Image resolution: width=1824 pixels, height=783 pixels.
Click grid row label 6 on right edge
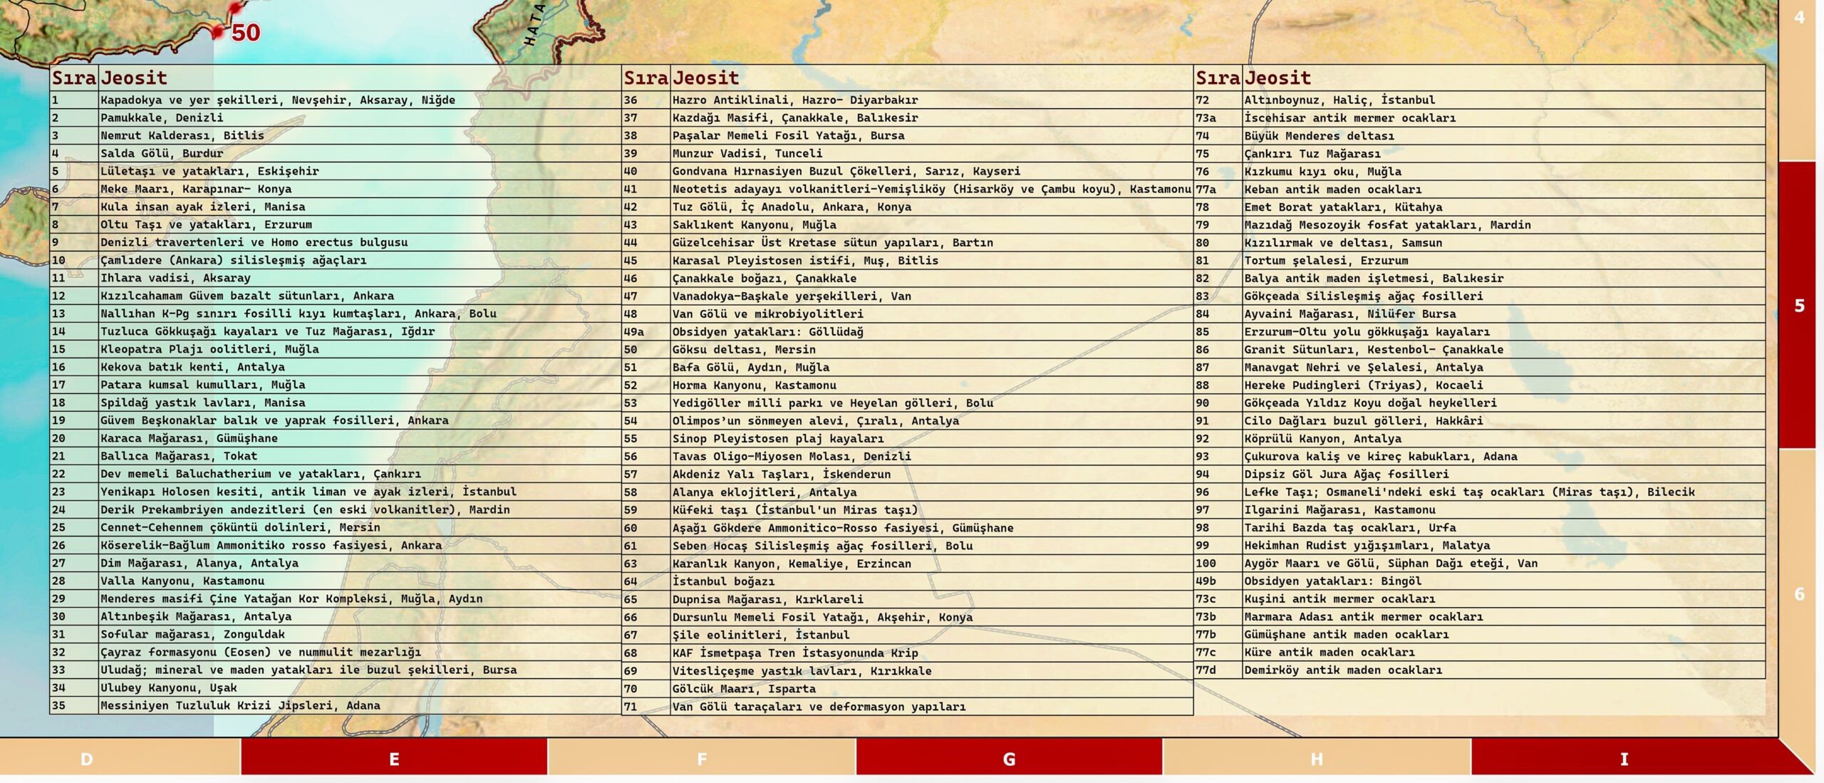tap(1799, 593)
